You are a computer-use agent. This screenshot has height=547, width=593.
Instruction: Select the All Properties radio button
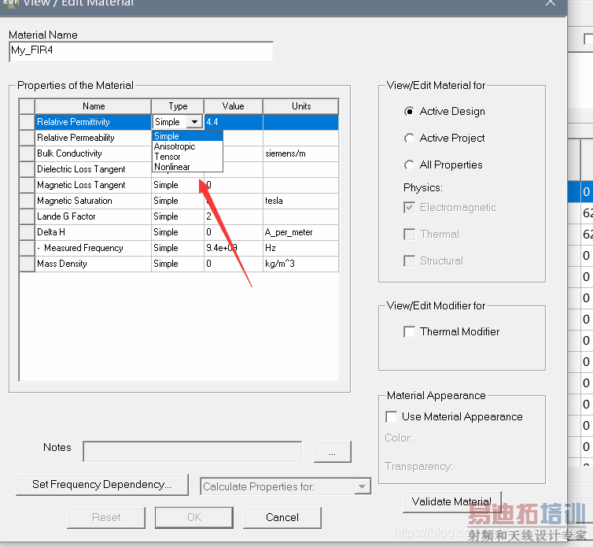pyautogui.click(x=409, y=165)
